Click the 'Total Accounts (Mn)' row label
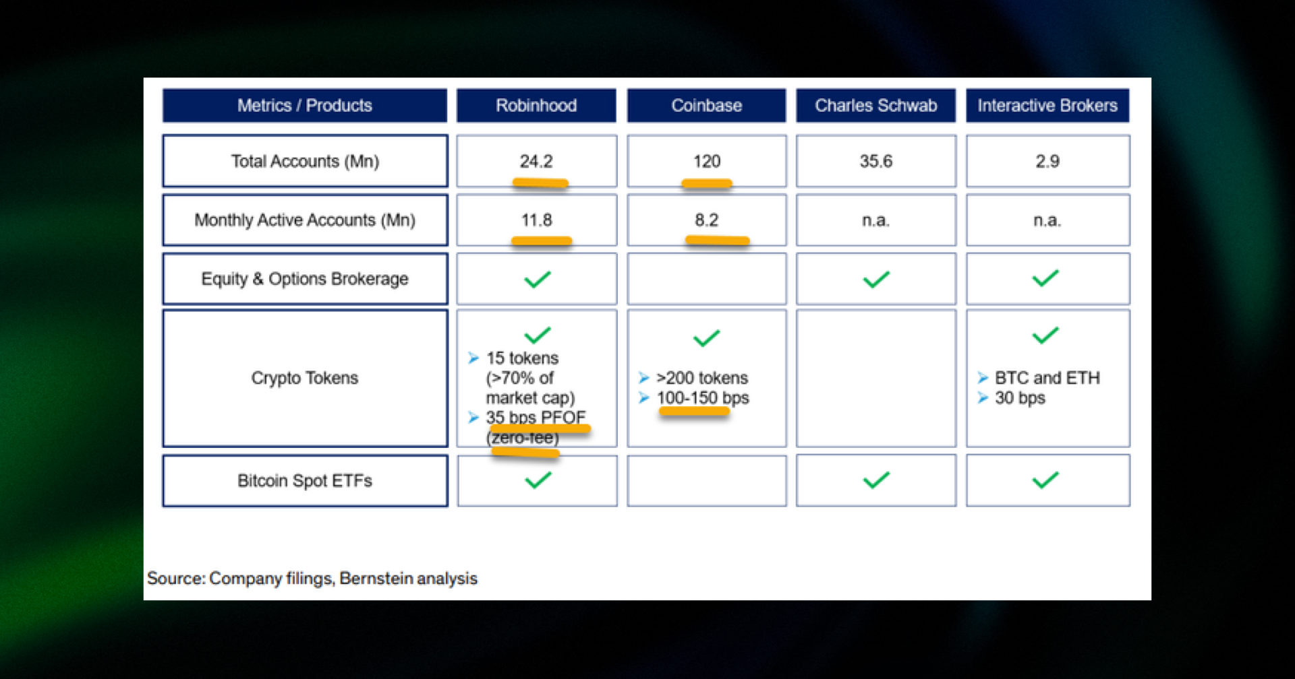Screen dimensions: 1295x679 click(305, 162)
